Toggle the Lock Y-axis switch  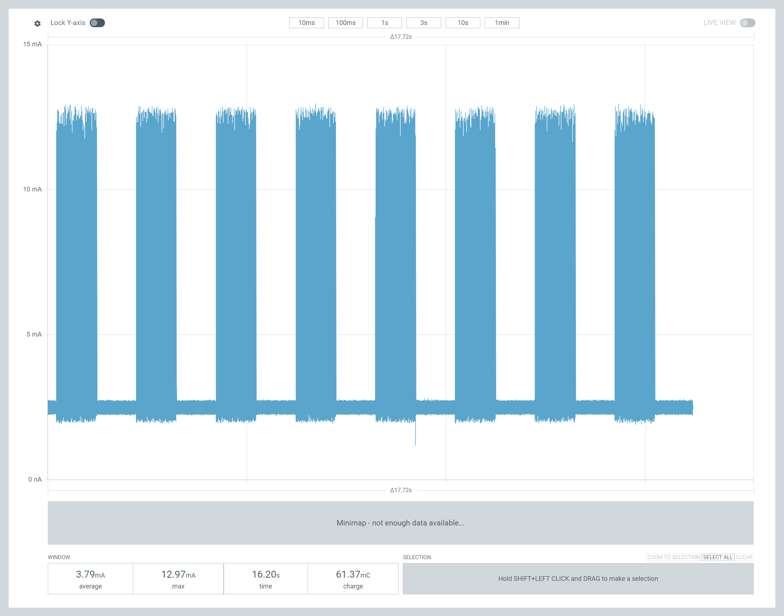pyautogui.click(x=97, y=23)
